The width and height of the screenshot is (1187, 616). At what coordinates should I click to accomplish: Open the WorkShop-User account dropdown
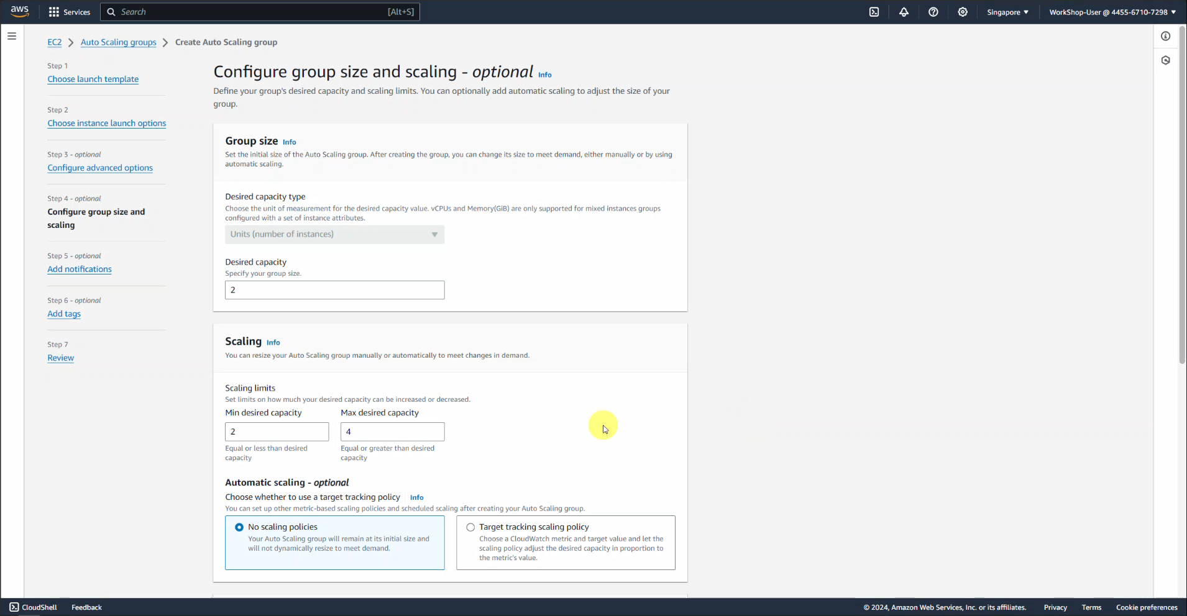coord(1112,12)
